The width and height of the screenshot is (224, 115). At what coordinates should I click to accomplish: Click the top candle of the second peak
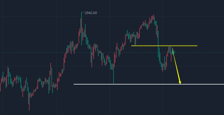[x=153, y=17]
